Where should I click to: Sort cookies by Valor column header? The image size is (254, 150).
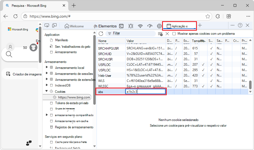point(145,41)
